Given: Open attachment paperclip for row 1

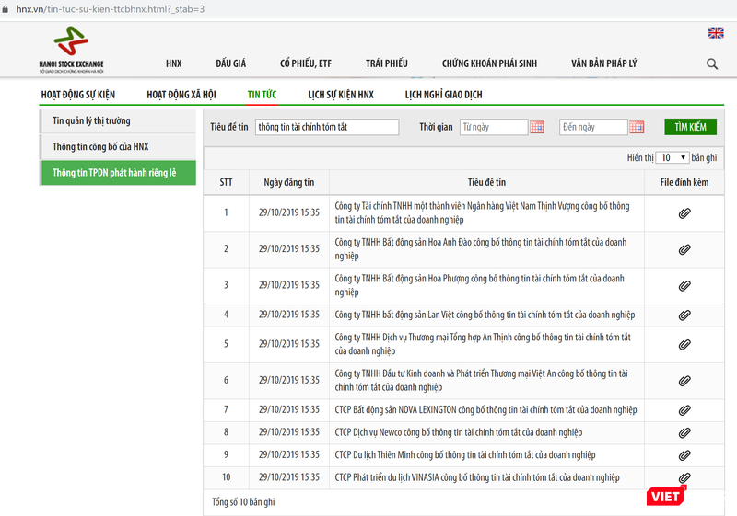Looking at the screenshot, I should [x=684, y=213].
